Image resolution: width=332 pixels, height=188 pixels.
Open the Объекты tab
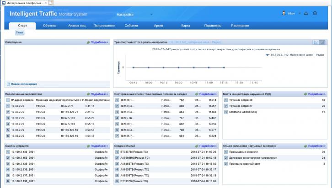[x=49, y=26]
